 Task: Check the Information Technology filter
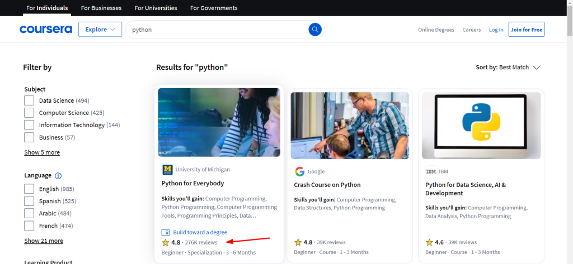coord(29,125)
